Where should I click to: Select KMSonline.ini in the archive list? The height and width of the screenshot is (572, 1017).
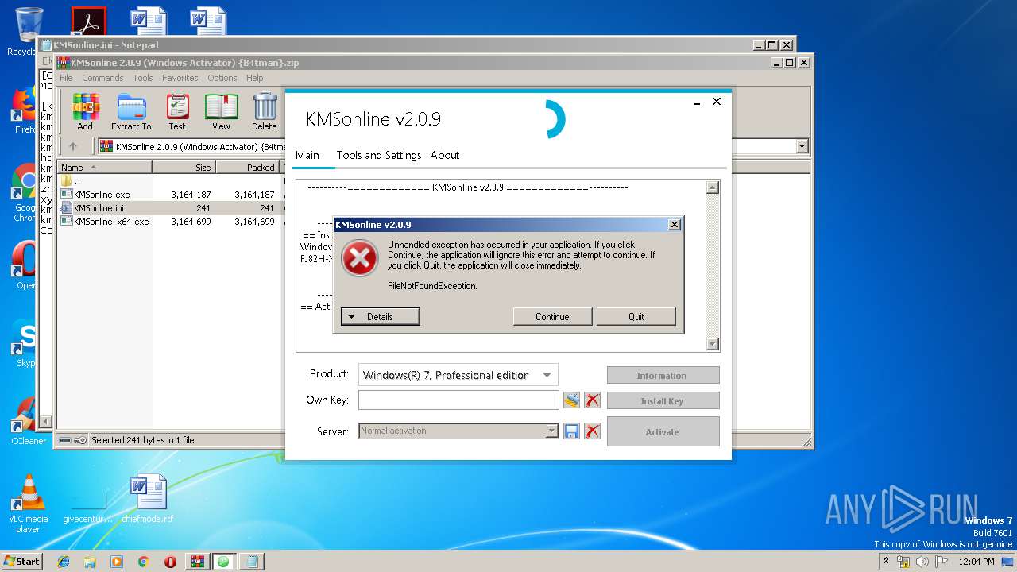(99, 208)
